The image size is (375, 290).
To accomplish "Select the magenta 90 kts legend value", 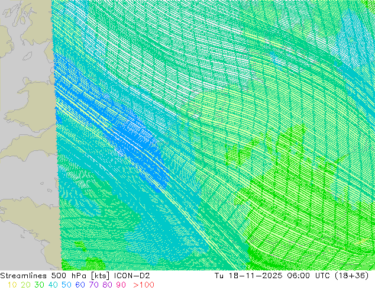I will (x=121, y=285).
